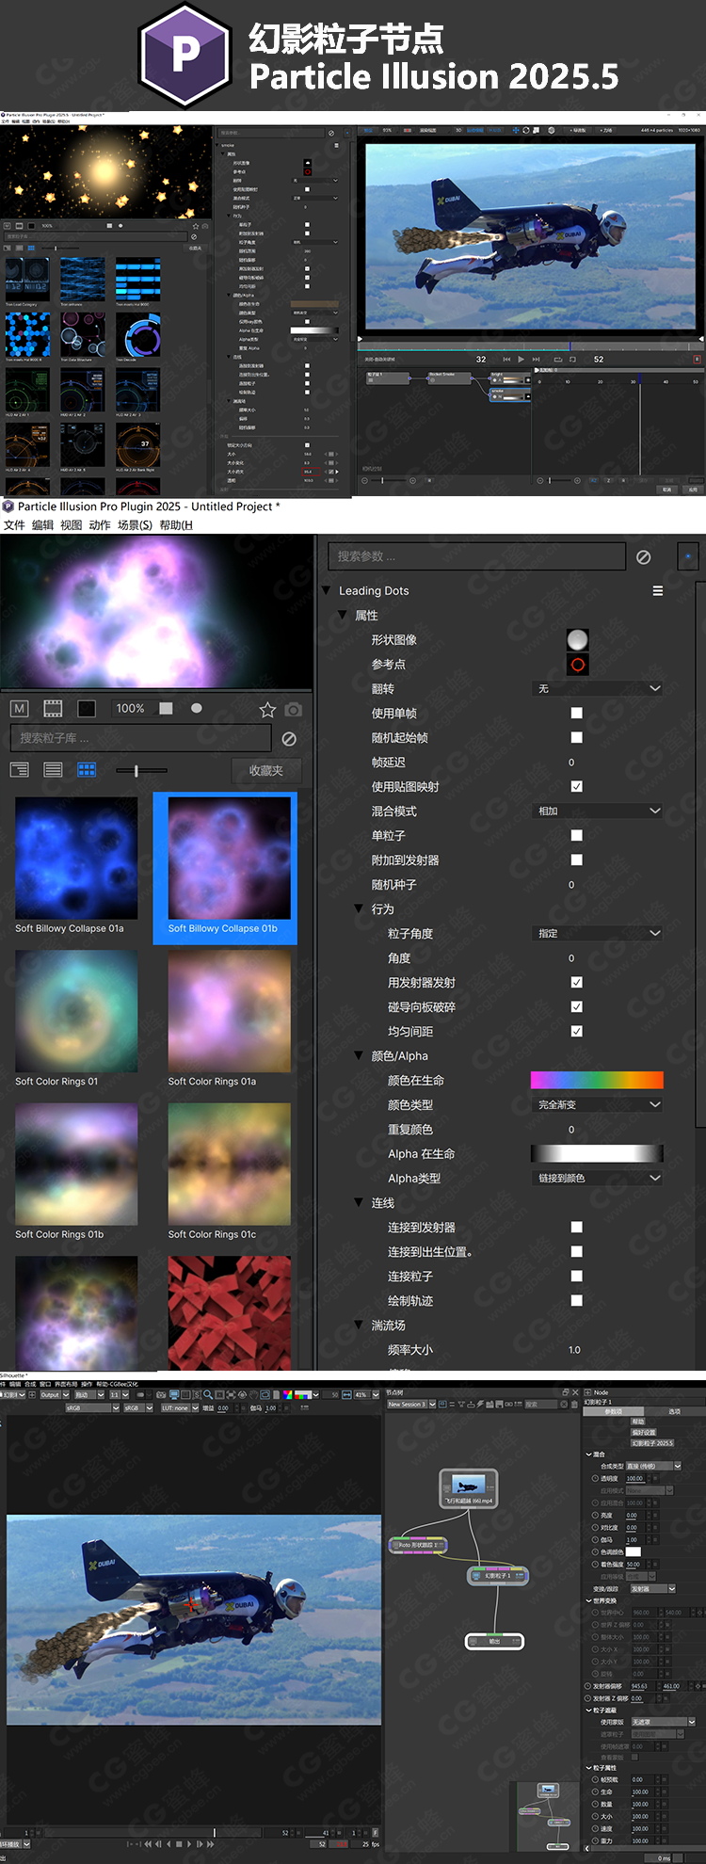This screenshot has width=706, height=1864.
Task: Click the 参考点 red circle icon
Action: click(577, 665)
